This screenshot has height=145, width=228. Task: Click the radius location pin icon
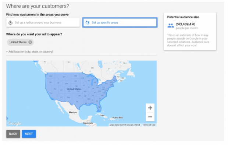[10, 22]
